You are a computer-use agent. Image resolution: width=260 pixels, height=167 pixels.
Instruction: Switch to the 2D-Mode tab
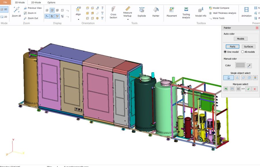point(36,3)
